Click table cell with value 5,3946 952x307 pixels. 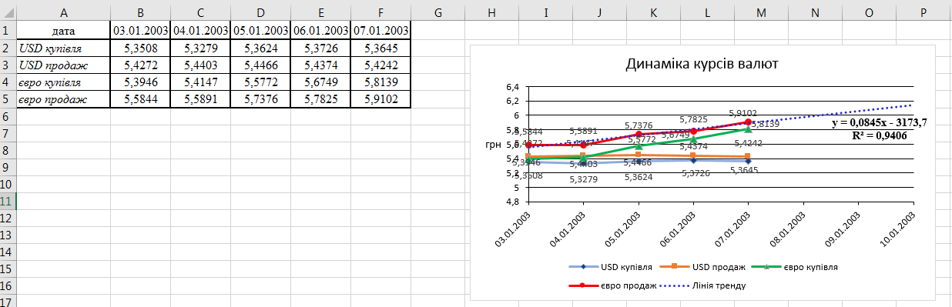pyautogui.click(x=140, y=82)
